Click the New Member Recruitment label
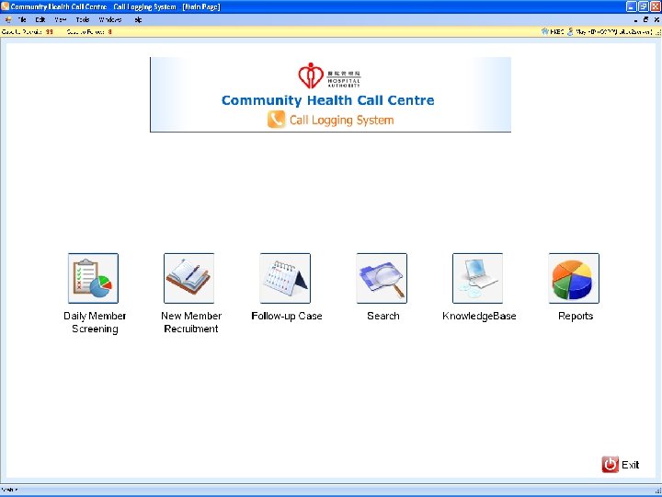The height and width of the screenshot is (497, 662). click(x=191, y=322)
